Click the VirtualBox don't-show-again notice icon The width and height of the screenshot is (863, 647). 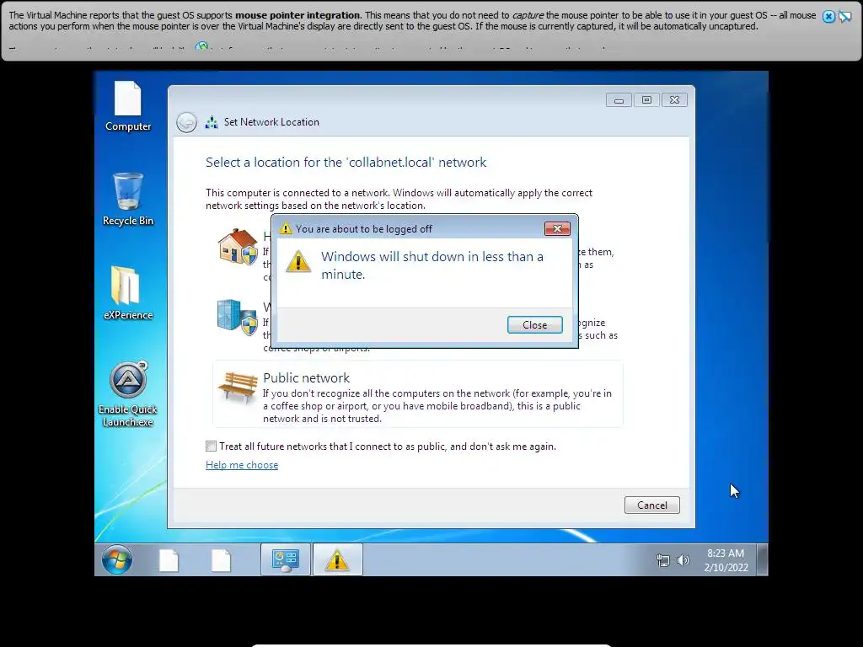844,17
